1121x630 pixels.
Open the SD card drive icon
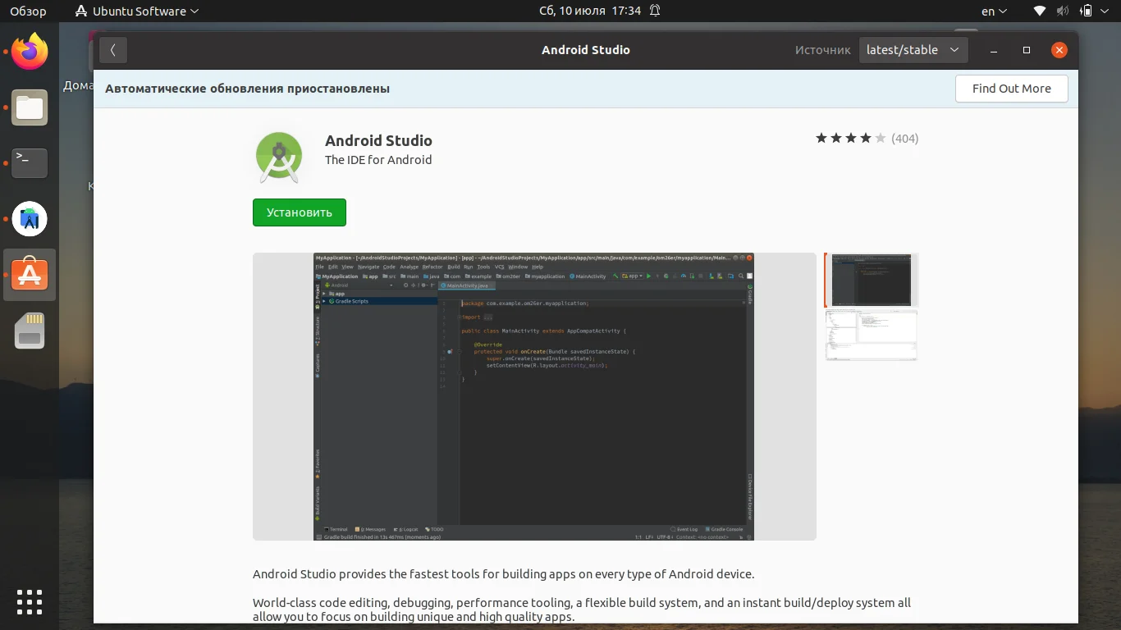click(30, 331)
